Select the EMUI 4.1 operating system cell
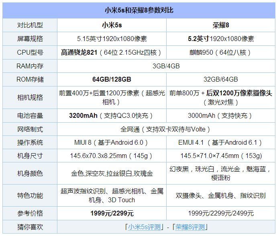 tap(221, 142)
